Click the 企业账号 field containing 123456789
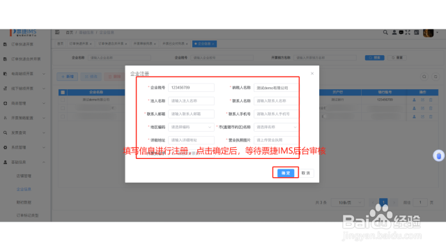Image resolution: width=446 pixels, height=251 pixels. click(191, 88)
